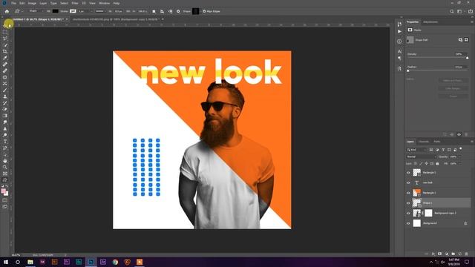Screen dimensions: 475x267
Task: Open the stroke width dropdown
Action: tap(91, 11)
